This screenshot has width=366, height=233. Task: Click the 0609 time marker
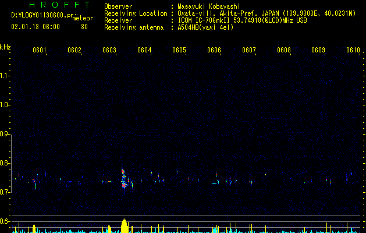tap(318, 50)
